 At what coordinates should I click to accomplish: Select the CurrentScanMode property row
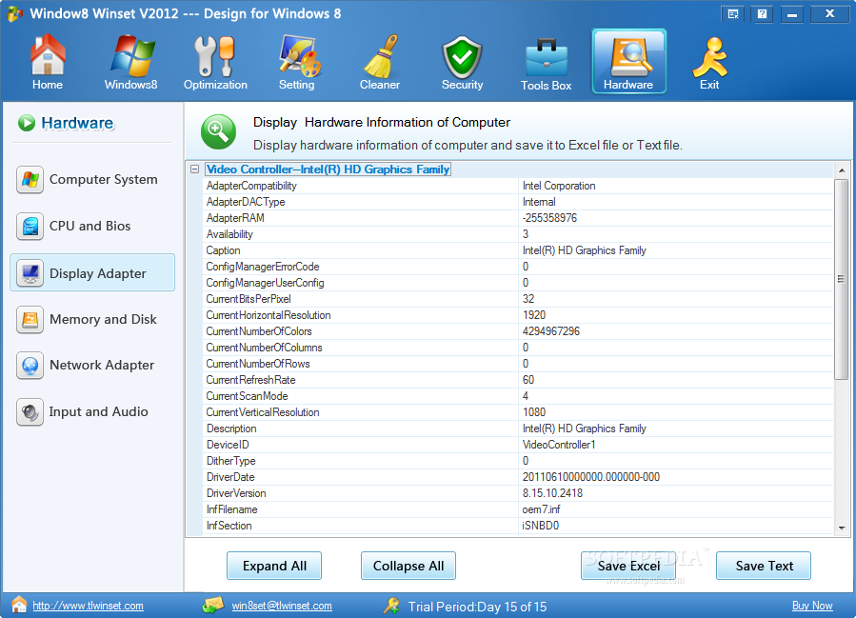518,396
